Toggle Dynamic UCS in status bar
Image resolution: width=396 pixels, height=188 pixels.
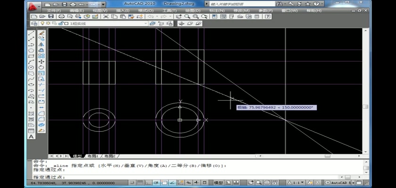(181, 183)
